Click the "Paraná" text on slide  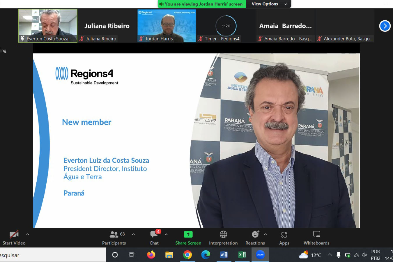(x=74, y=193)
